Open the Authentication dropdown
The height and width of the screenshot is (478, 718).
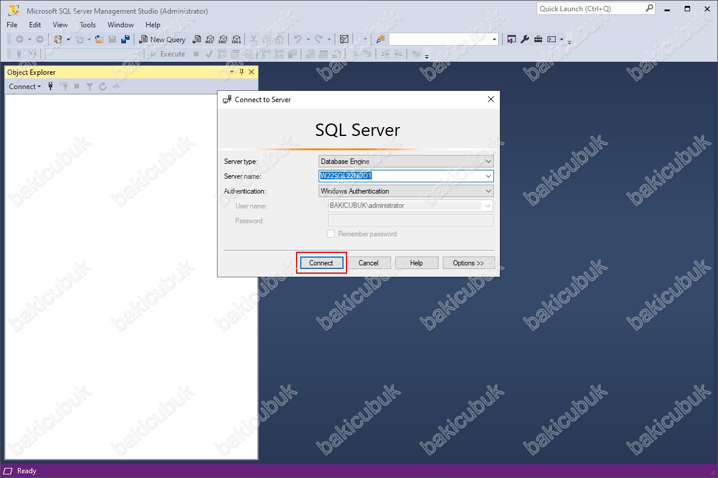406,191
